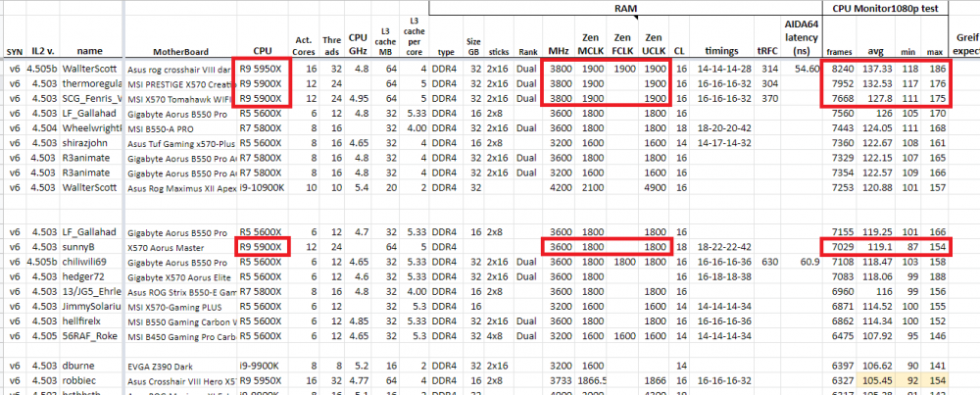Click the 56RAF_Roke name cell

88,335
